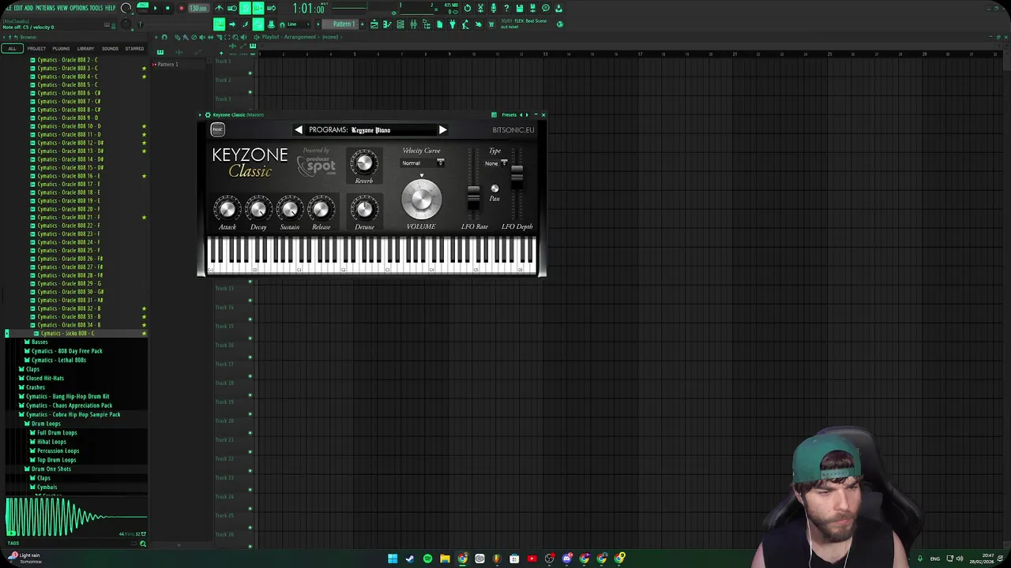Viewport: 1011px width, 568px height.
Task: Click the sample preview waveform
Action: 76,517
